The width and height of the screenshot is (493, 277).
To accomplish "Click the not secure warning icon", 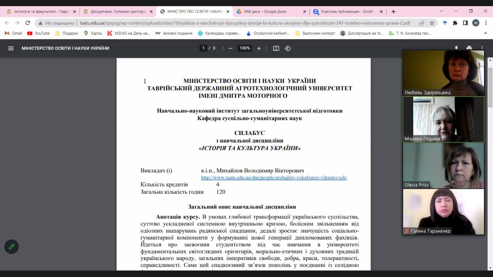I will click(x=40, y=23).
